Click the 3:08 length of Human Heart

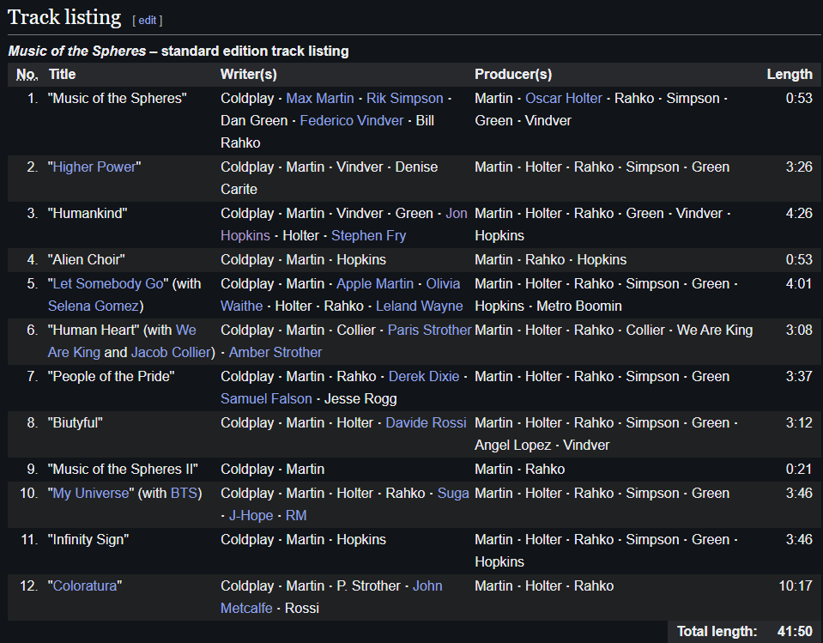pyautogui.click(x=799, y=331)
